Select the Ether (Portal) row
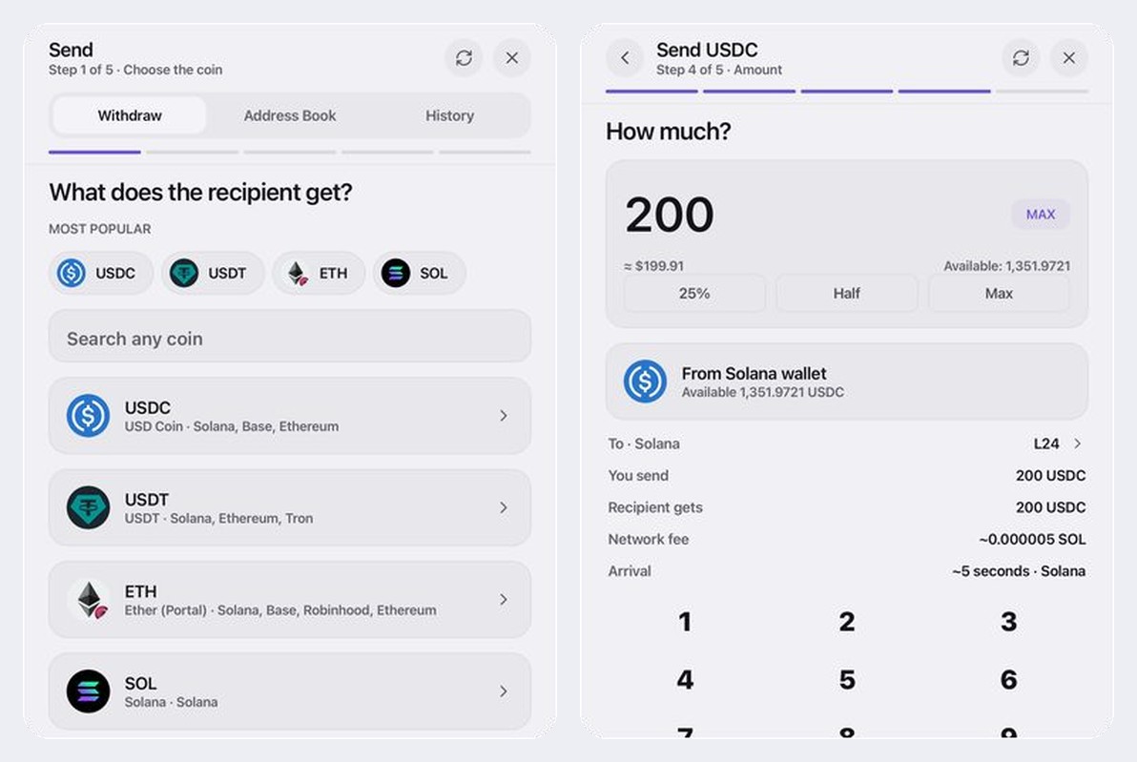 pyautogui.click(x=290, y=600)
